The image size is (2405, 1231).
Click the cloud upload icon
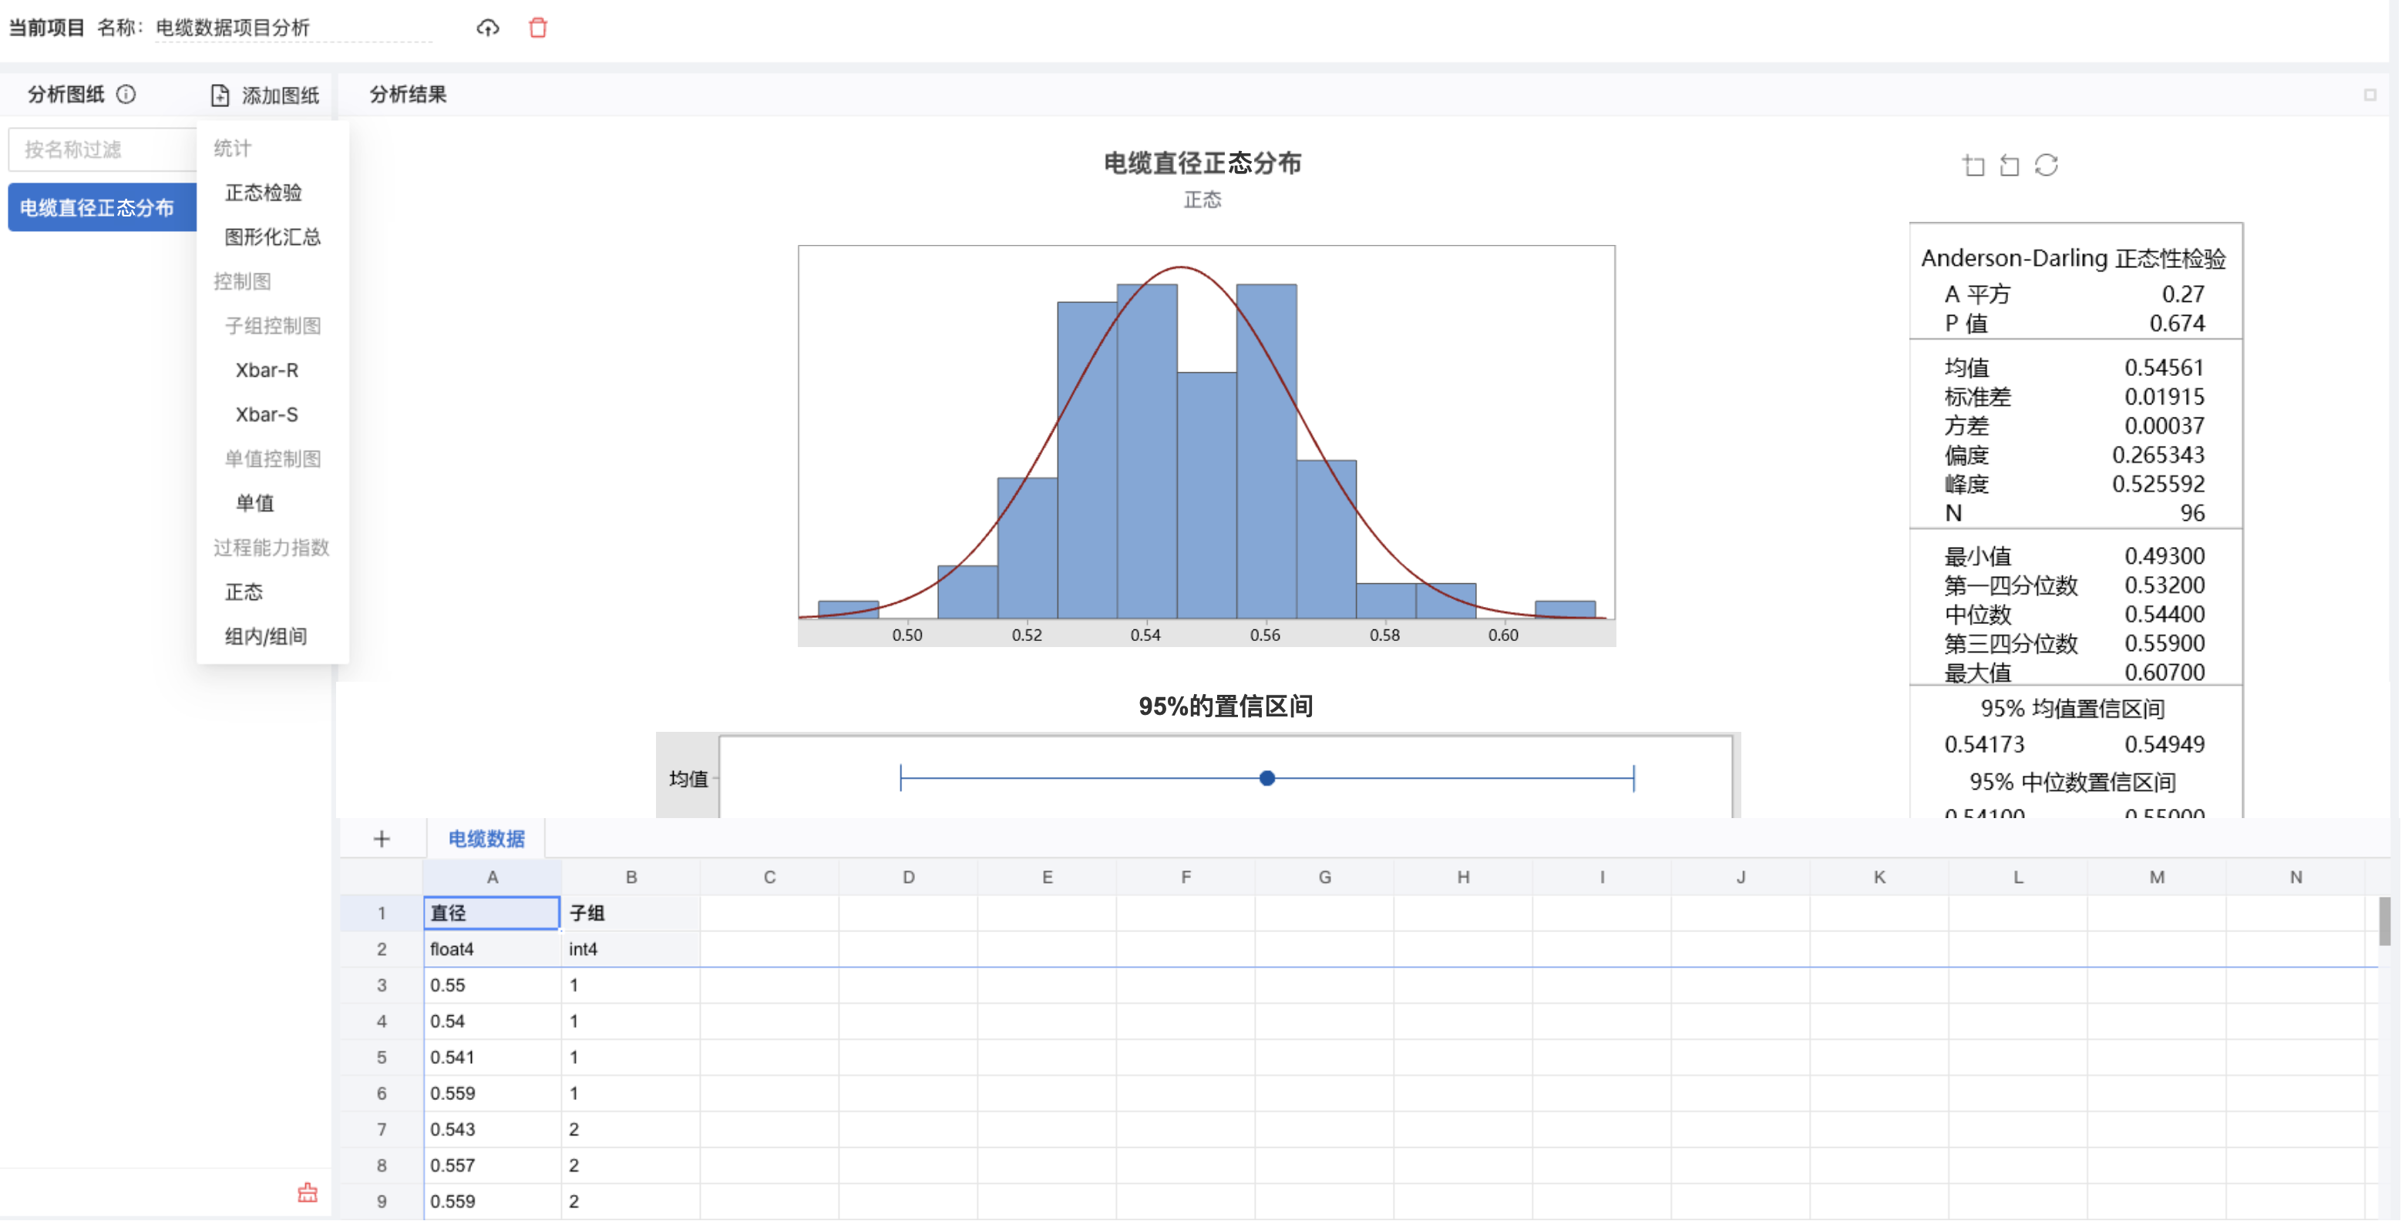click(487, 28)
